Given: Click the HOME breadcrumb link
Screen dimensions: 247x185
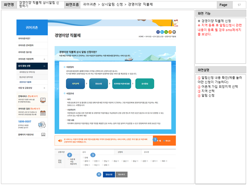Looking at the screenshot, I should pos(140,36).
